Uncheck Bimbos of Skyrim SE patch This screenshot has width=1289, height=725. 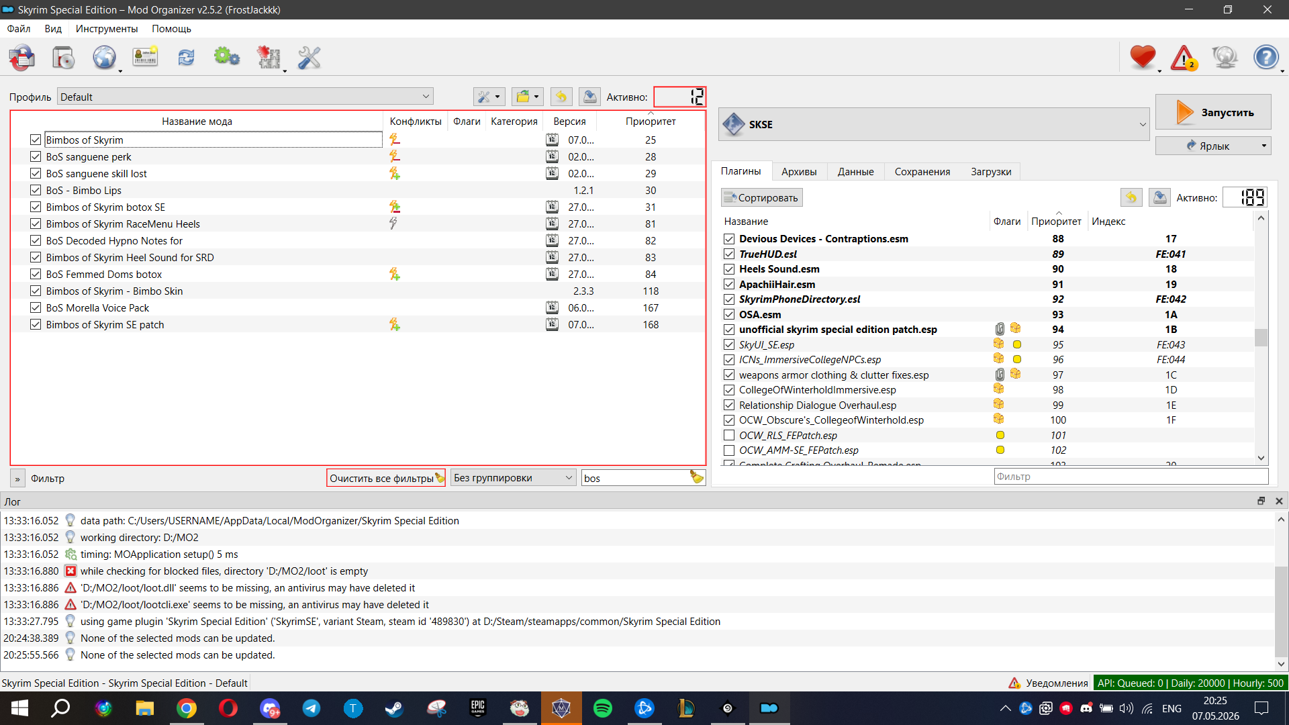(x=36, y=324)
